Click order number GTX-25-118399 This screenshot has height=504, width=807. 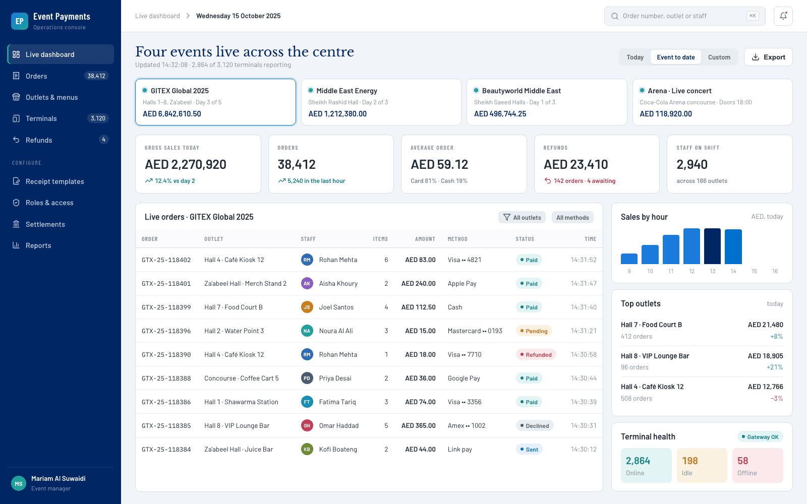[x=166, y=307]
